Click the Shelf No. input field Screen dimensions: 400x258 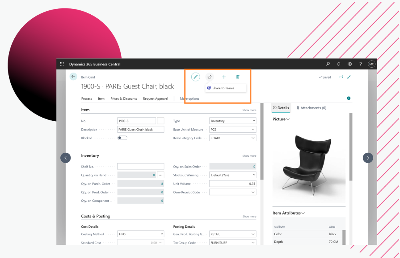140,167
